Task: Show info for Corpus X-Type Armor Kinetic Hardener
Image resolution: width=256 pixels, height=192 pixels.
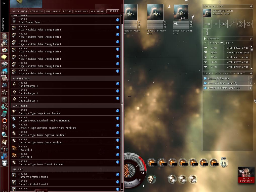Action: point(117,140)
